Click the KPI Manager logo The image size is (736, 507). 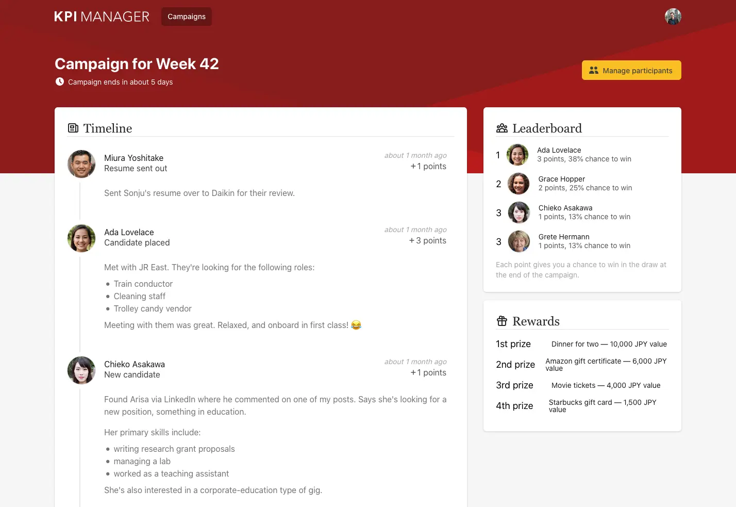(102, 17)
